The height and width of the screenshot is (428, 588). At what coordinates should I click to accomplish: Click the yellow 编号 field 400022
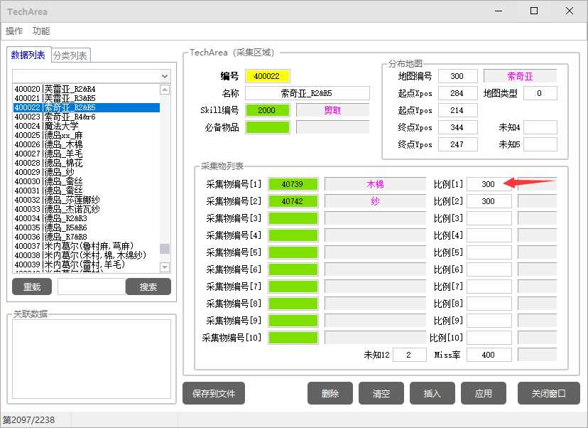pos(267,76)
